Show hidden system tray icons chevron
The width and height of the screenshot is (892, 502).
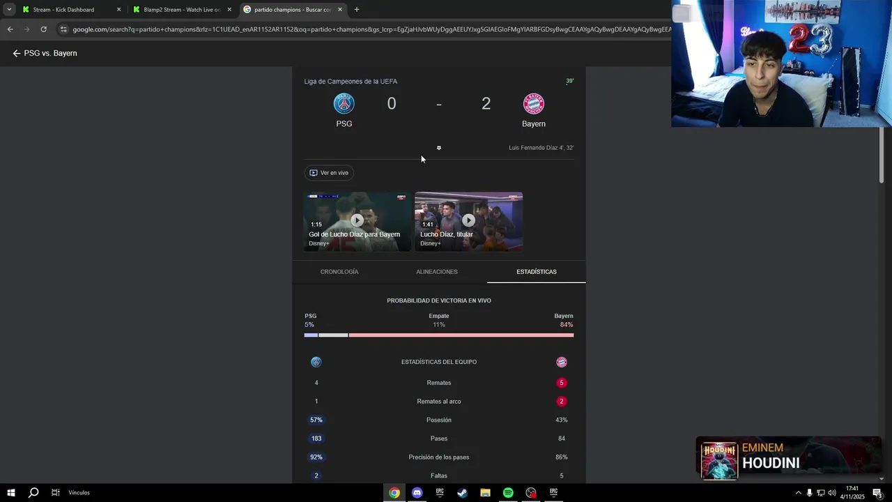click(x=798, y=493)
